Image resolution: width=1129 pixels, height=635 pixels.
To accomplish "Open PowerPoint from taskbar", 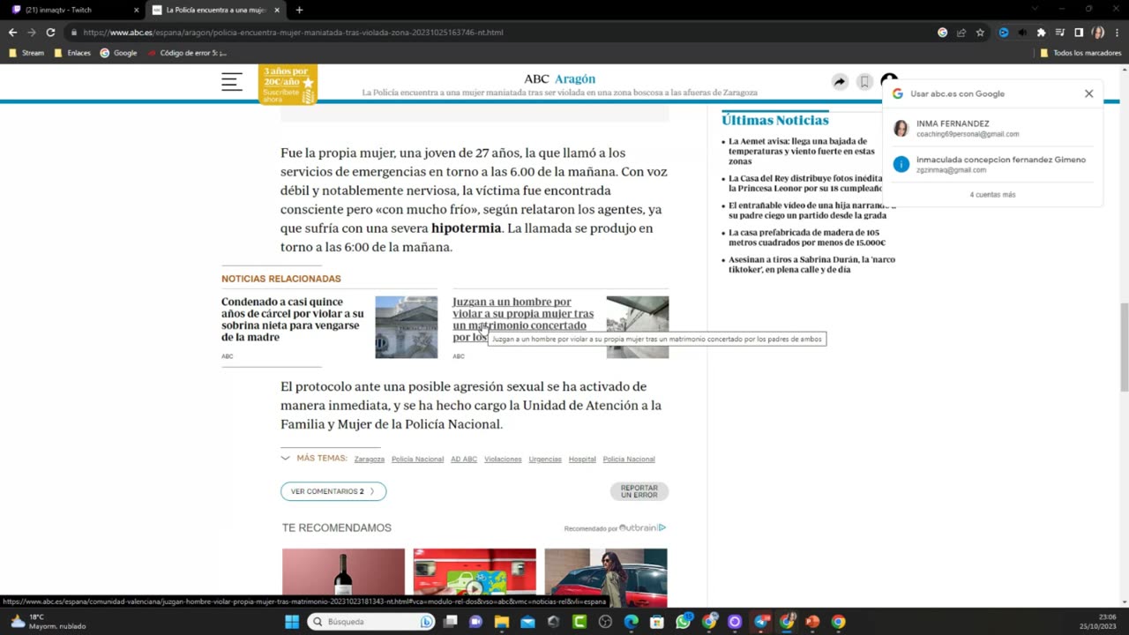I will coord(812,622).
